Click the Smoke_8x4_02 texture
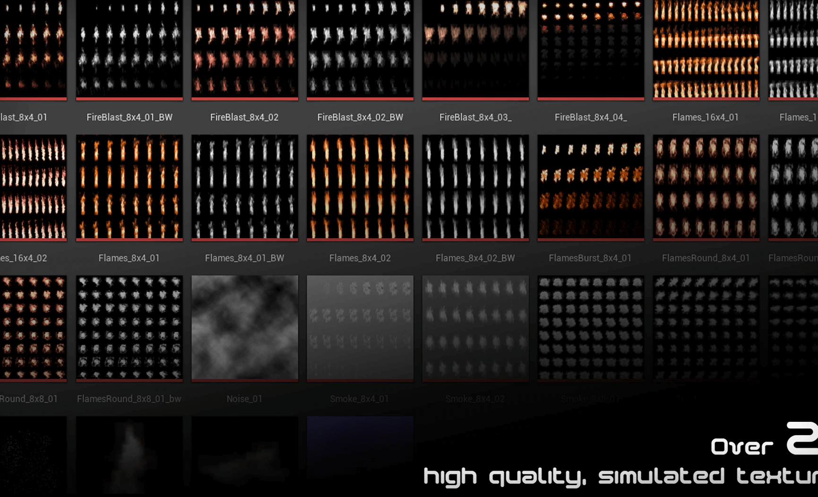This screenshot has height=497, width=818. tap(475, 328)
